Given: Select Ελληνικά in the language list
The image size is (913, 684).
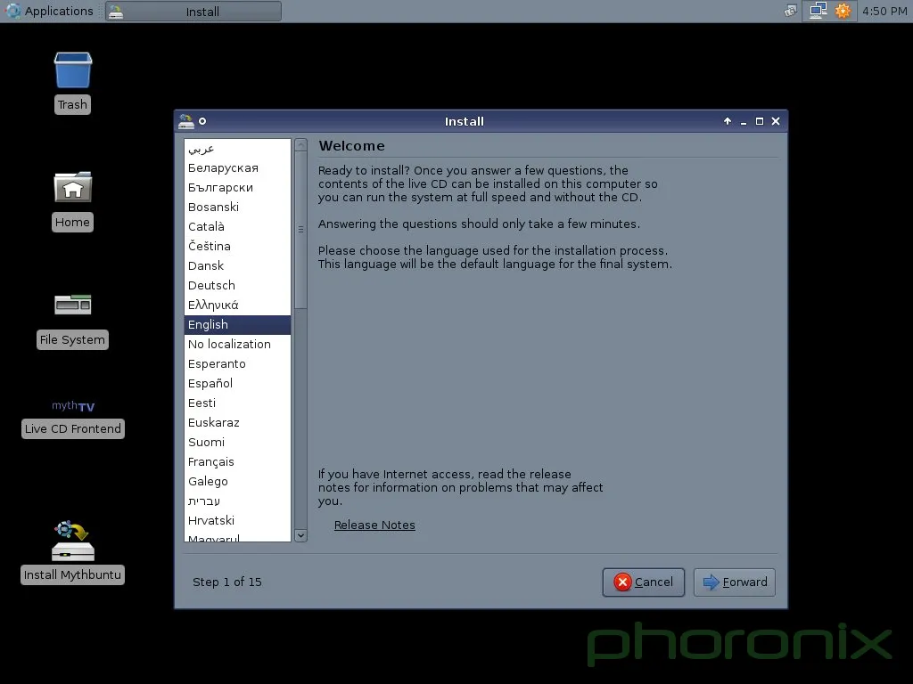Looking at the screenshot, I should click(x=237, y=305).
